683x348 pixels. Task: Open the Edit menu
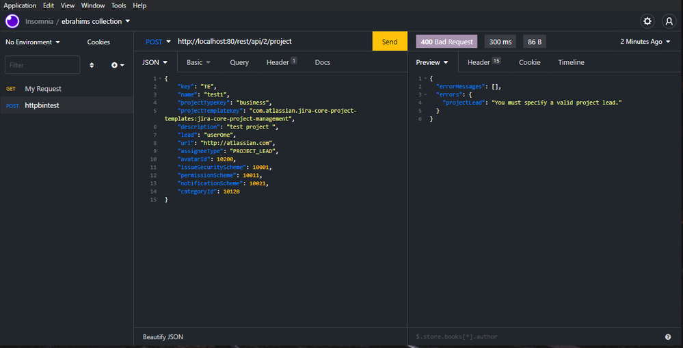(49, 5)
